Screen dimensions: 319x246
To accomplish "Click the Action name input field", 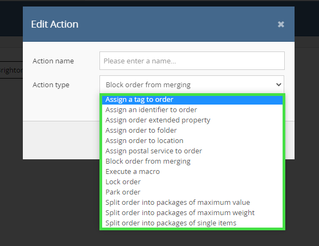I will pos(192,61).
